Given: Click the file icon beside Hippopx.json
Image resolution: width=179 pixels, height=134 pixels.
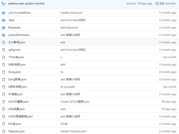Looking at the screenshot, I should pyautogui.click(x=4, y=131).
